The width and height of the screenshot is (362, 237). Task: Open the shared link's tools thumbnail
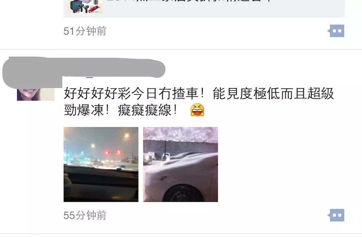click(85, 6)
